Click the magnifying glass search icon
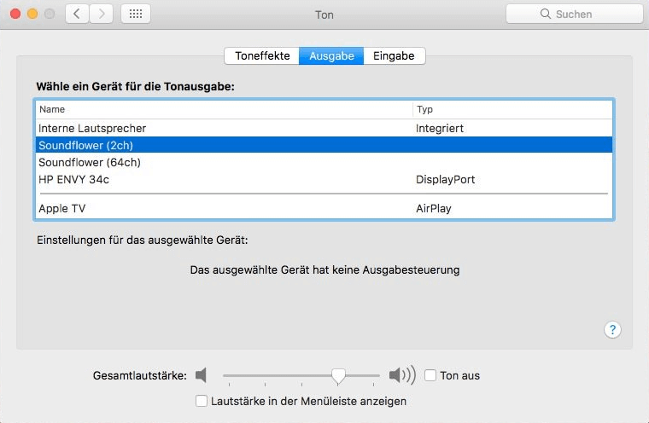 (546, 14)
